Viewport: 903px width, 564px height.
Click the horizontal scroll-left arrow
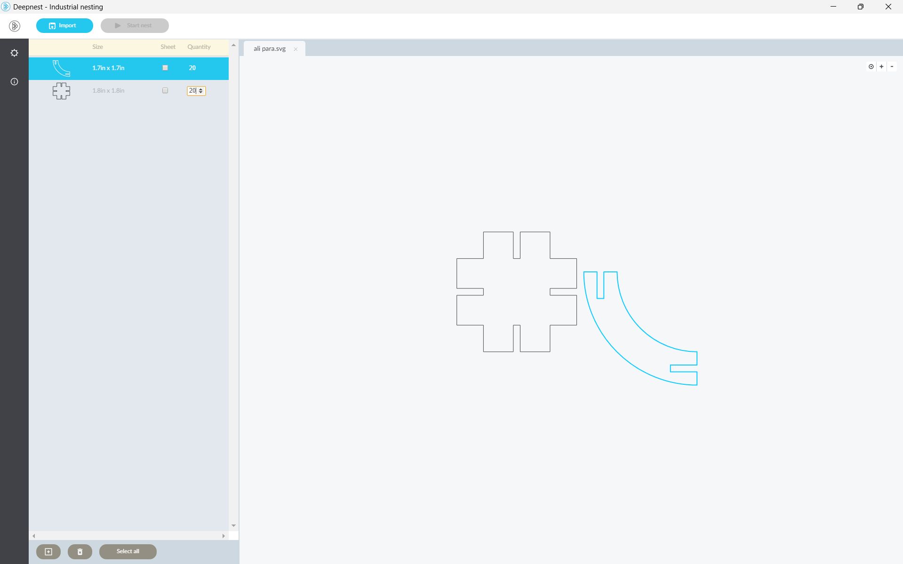(34, 536)
